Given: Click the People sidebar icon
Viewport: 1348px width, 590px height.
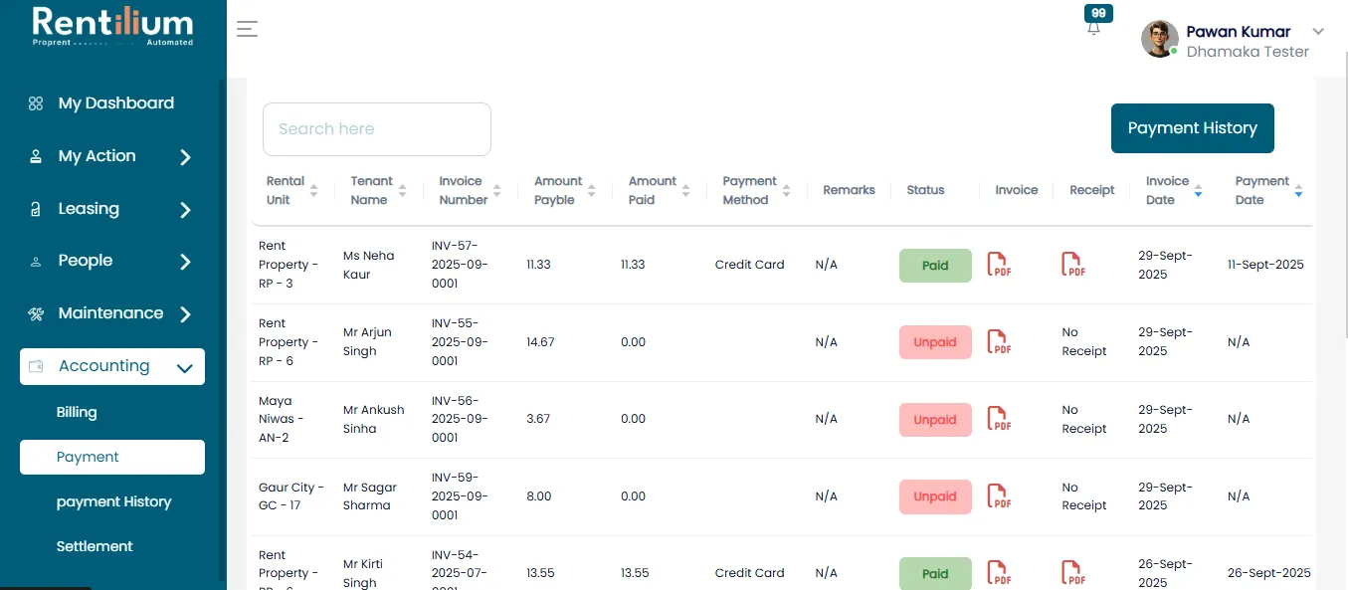Looking at the screenshot, I should pyautogui.click(x=36, y=262).
